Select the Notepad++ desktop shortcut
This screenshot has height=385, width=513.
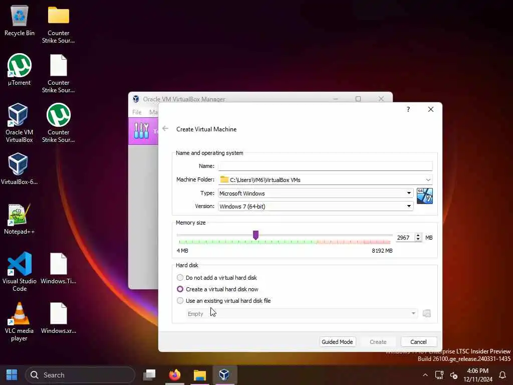pyautogui.click(x=19, y=219)
